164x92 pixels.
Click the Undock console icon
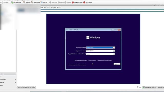pyautogui.click(x=144, y=87)
